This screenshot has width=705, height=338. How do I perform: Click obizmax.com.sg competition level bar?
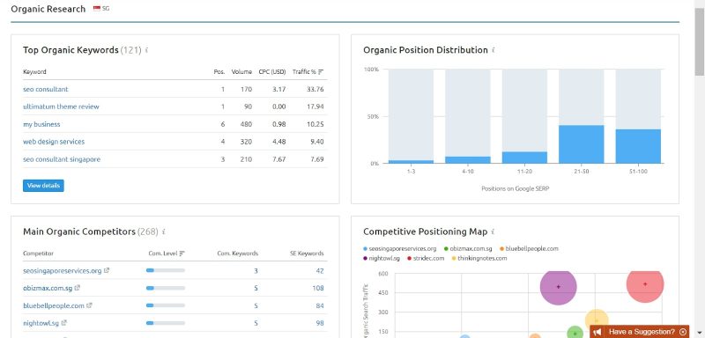pos(166,288)
